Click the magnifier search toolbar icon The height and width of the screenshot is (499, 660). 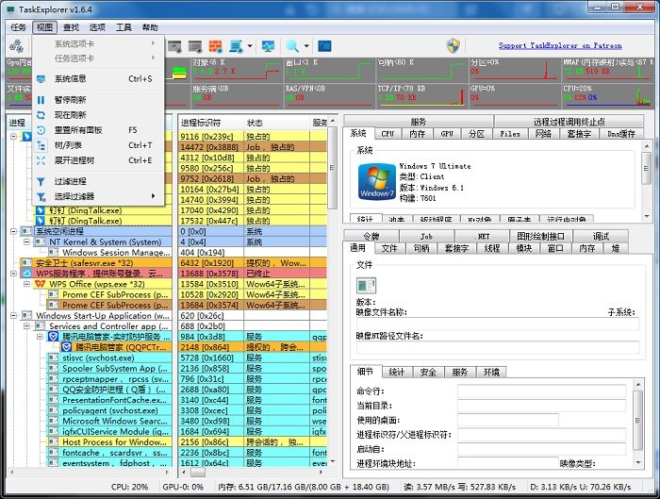point(292,46)
